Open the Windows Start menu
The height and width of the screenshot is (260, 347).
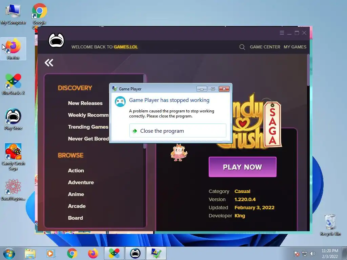pos(9,253)
